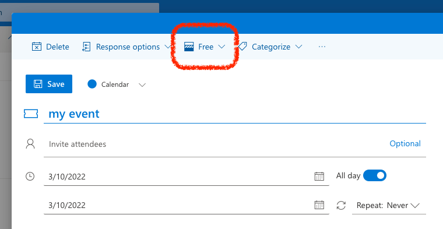Click the Free status striped icon

point(189,47)
